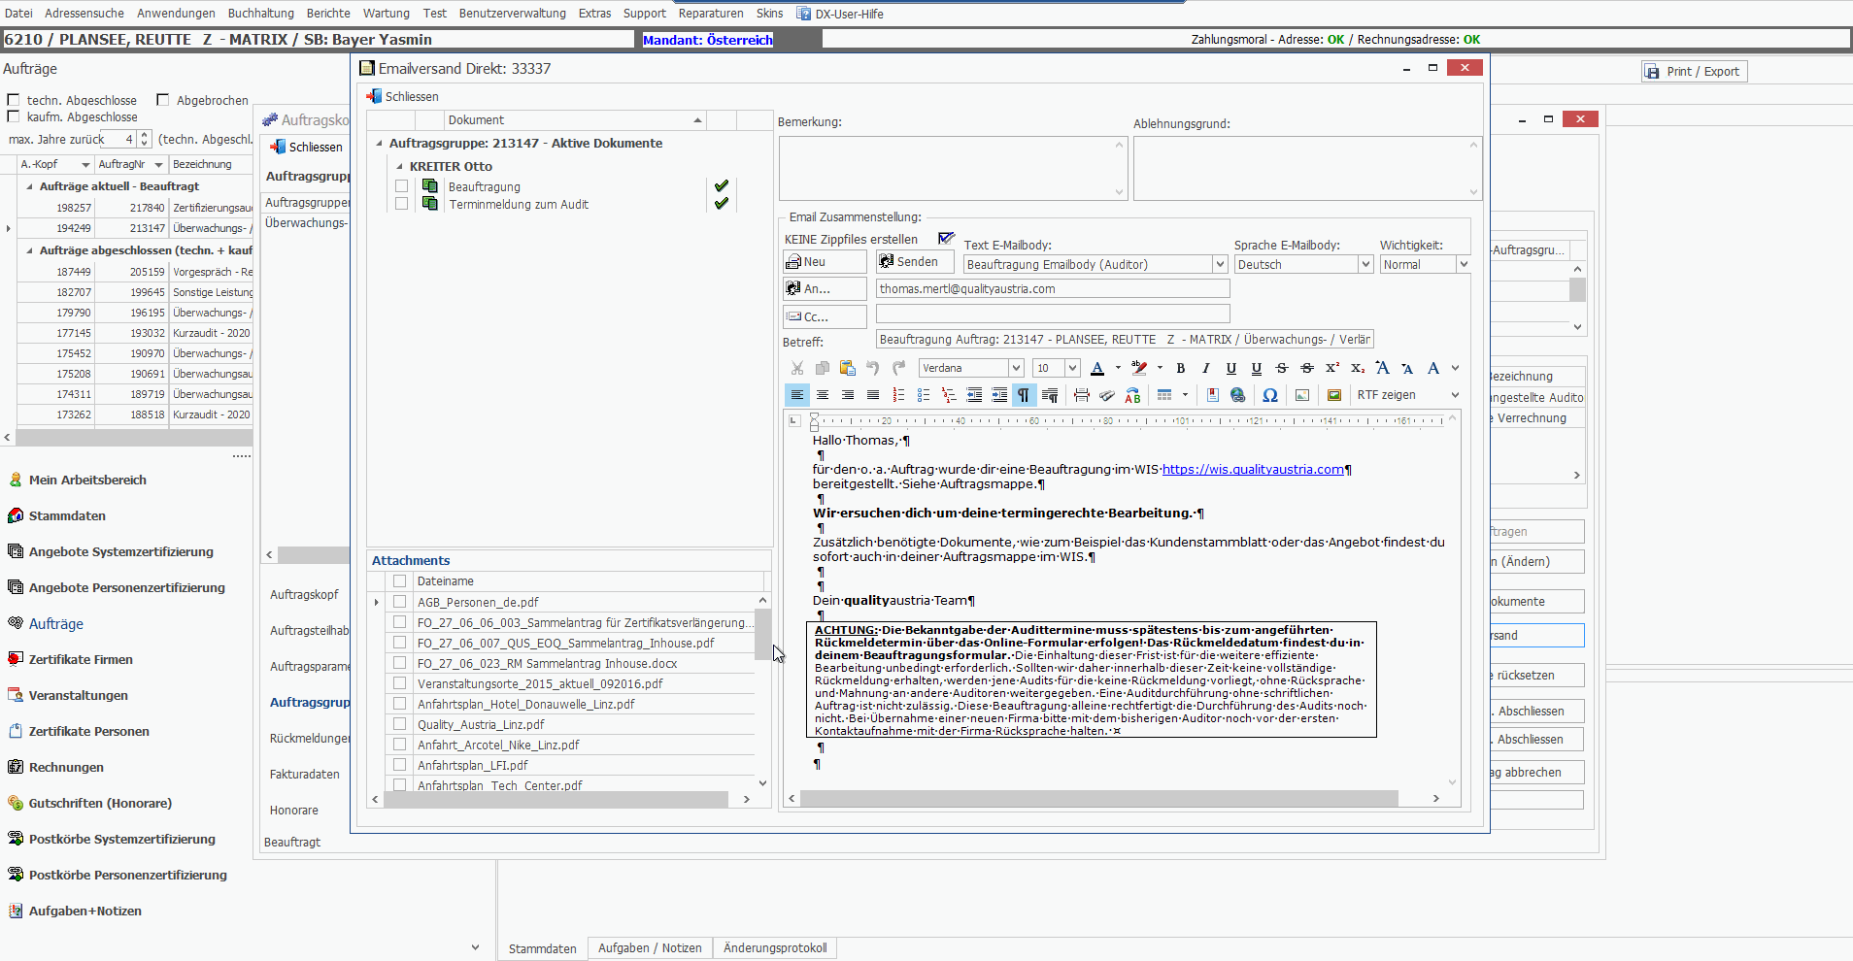Collapse Aufträge aktuell - Beauftragt group
1853x961 pixels.
click(x=29, y=186)
